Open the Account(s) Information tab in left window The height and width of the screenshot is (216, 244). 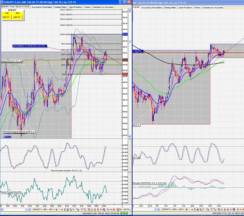point(42,7)
